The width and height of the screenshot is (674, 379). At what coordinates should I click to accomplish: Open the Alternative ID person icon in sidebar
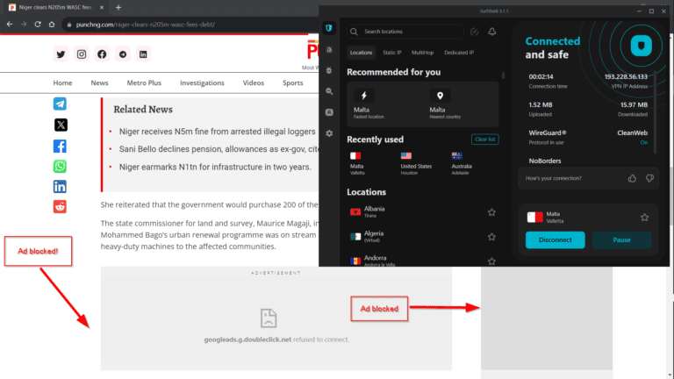pos(329,112)
